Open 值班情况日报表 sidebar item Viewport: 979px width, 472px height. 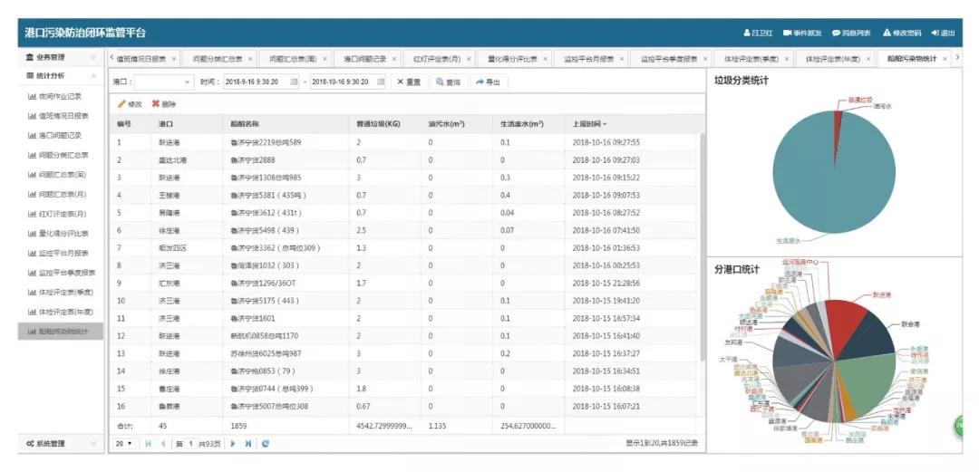57,116
